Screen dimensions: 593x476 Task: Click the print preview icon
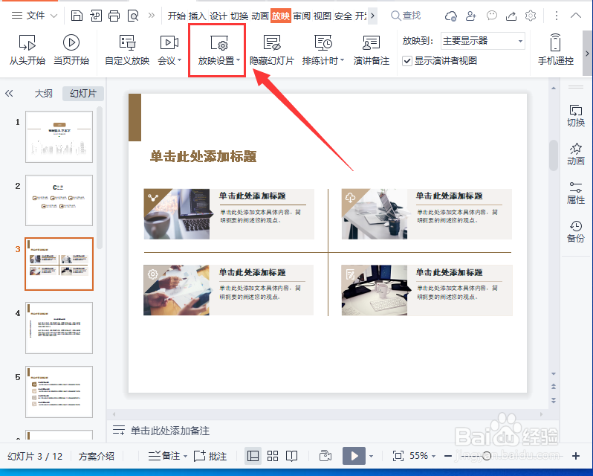[133, 16]
